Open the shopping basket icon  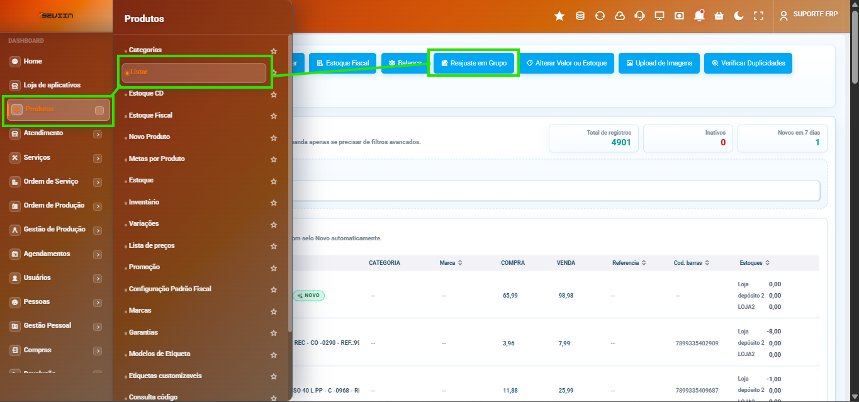click(x=719, y=16)
